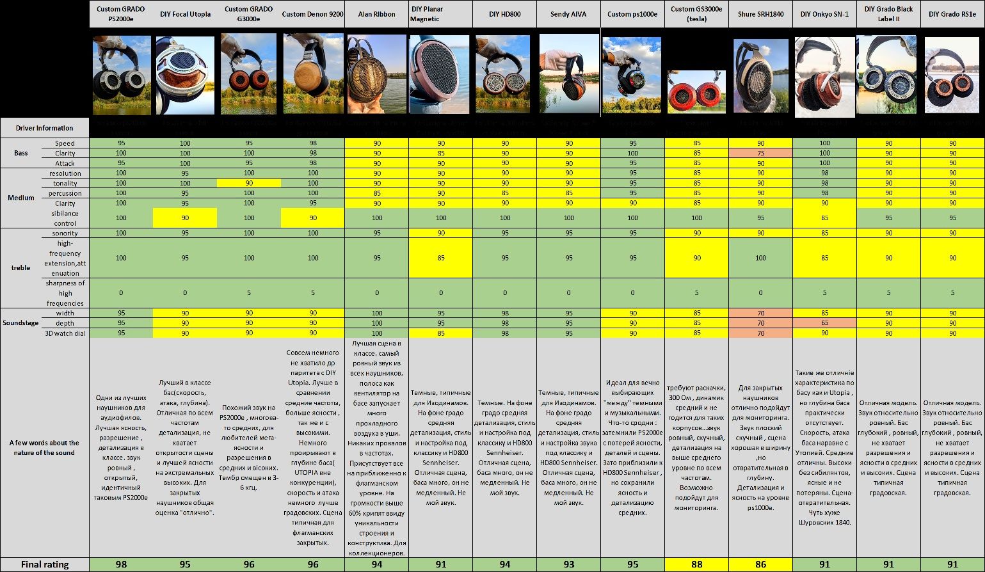
Task: Select the 'Custom Denon 9200' column header
Action: [313, 14]
